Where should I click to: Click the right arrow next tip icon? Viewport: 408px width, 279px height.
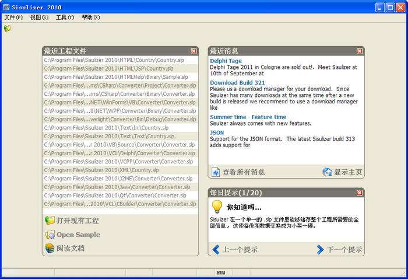point(321,249)
